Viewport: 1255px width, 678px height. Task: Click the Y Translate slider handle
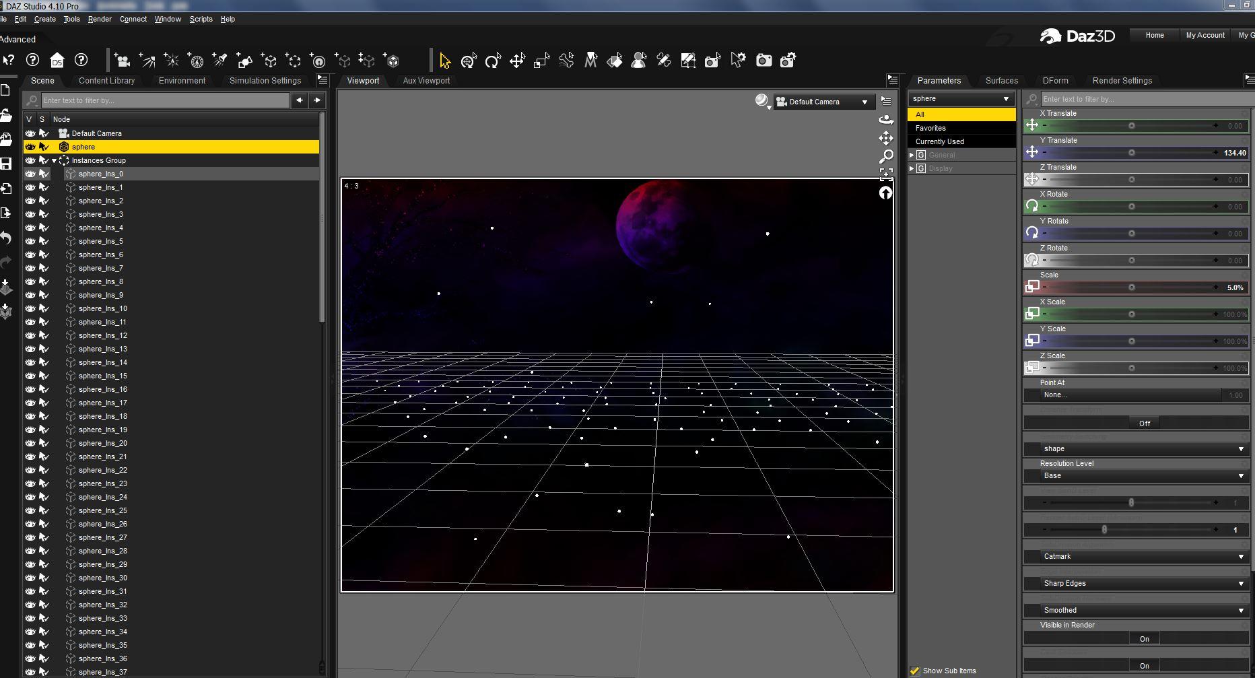[x=1132, y=153]
